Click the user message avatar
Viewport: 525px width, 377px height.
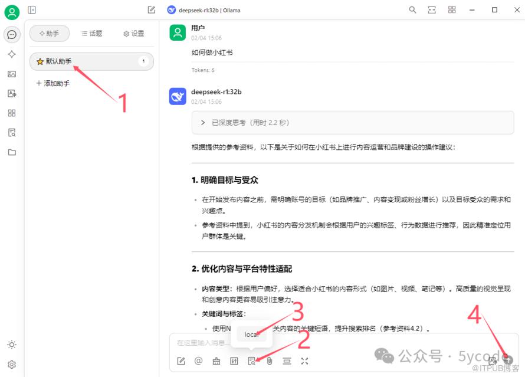[178, 32]
